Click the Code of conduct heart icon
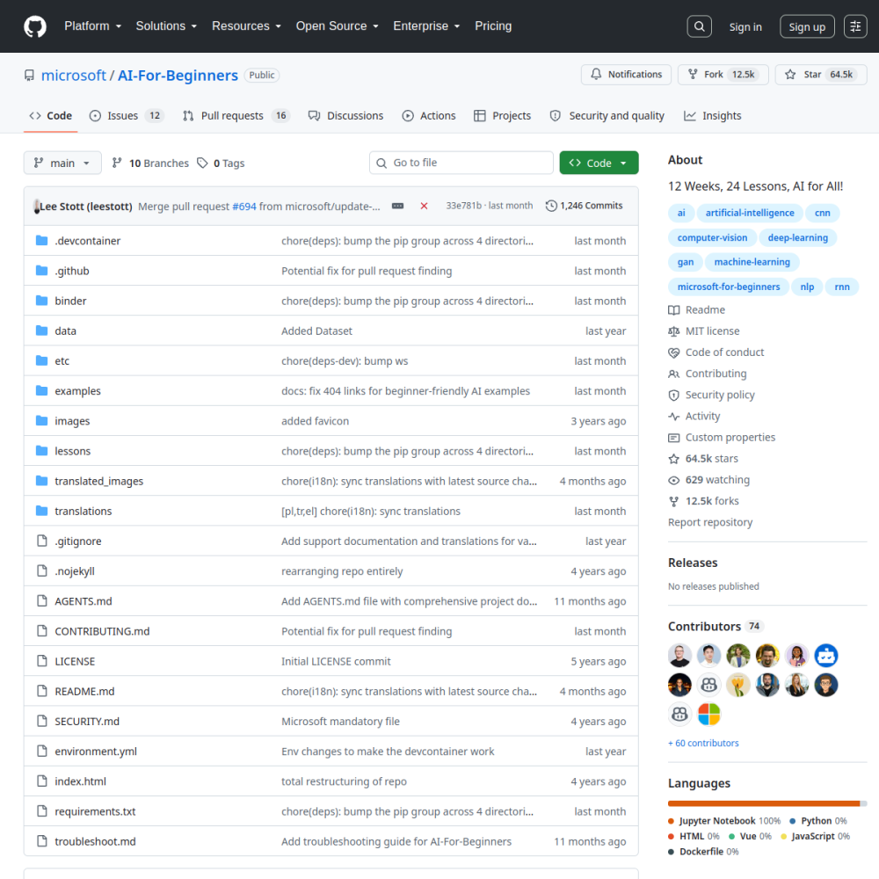The width and height of the screenshot is (879, 879). point(674,352)
